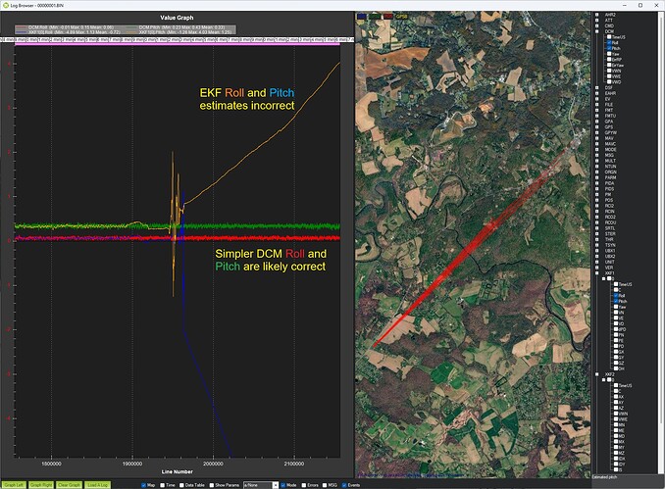
Task: Uncheck the Map checkbox
Action: tap(144, 485)
